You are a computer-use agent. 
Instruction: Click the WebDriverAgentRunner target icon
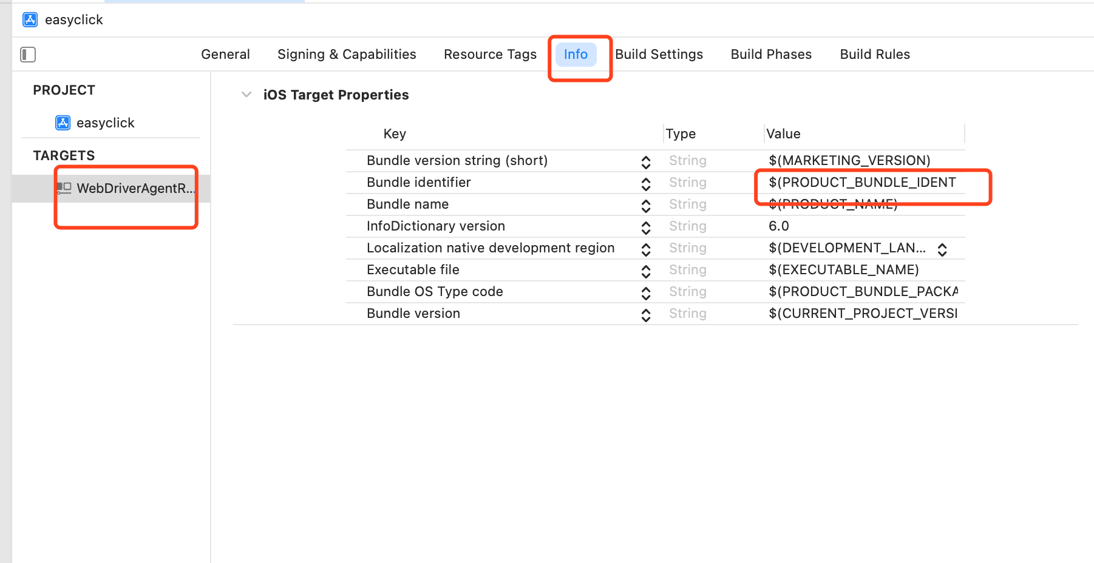point(64,188)
